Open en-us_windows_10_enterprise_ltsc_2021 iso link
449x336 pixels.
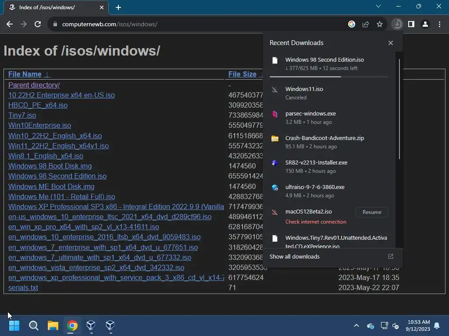point(110,217)
